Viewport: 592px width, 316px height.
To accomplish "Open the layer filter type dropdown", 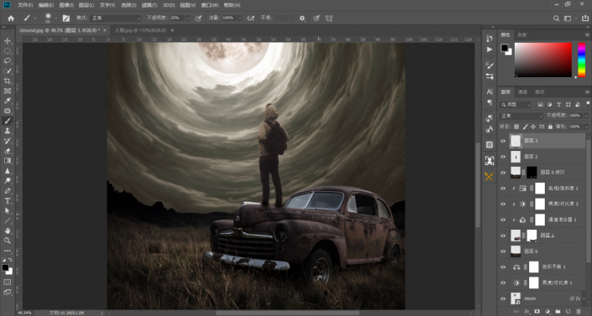I will click(x=516, y=105).
